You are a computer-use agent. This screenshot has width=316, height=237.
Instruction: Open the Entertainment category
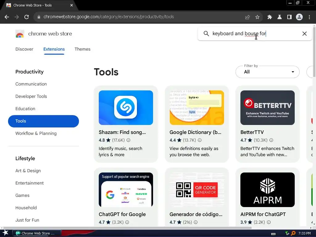pyautogui.click(x=29, y=183)
